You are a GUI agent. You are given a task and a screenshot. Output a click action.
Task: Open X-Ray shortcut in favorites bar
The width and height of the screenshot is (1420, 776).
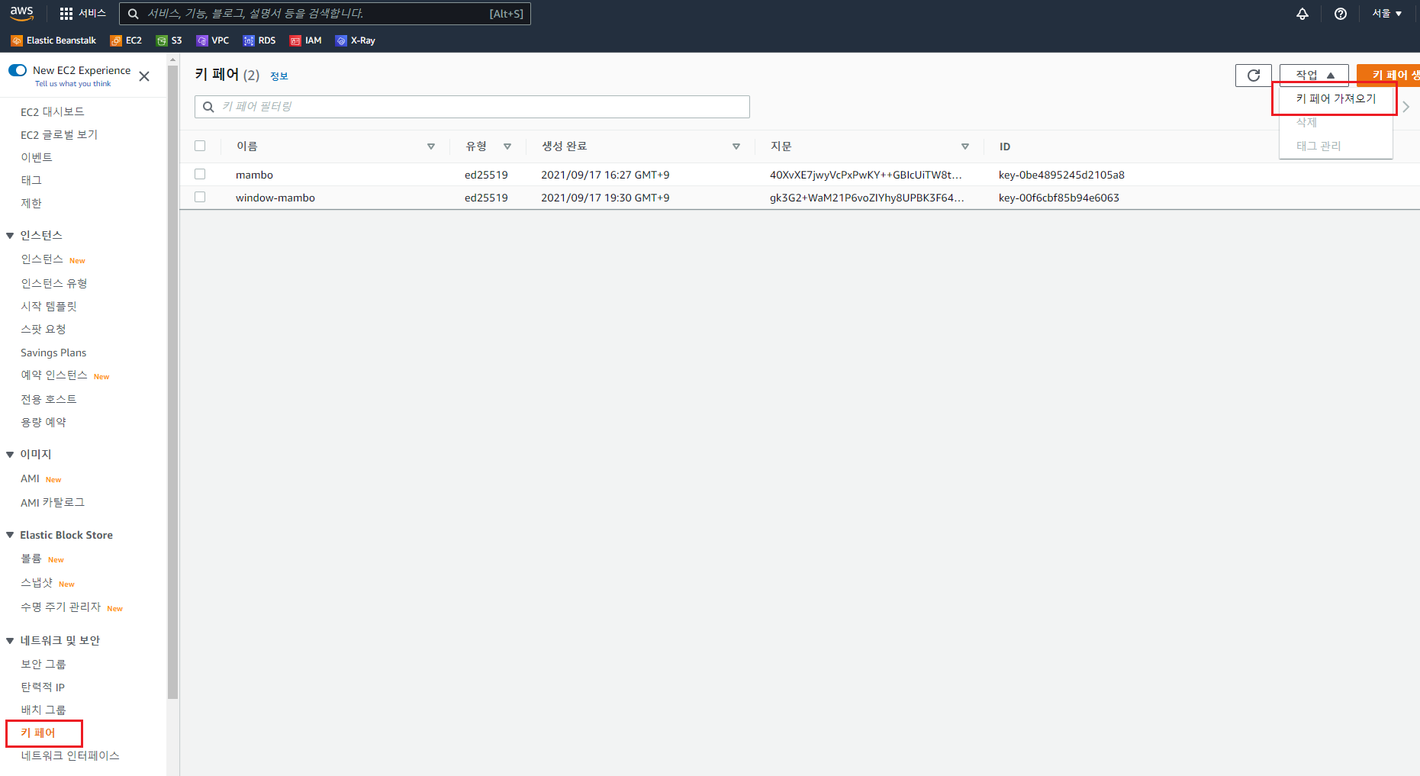355,40
